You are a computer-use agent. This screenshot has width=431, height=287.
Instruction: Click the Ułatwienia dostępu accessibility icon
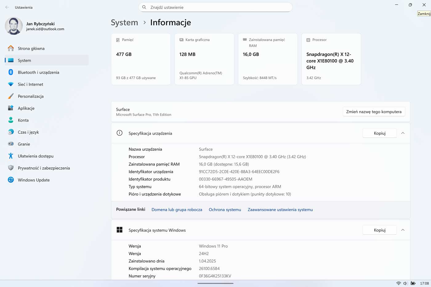point(11,156)
